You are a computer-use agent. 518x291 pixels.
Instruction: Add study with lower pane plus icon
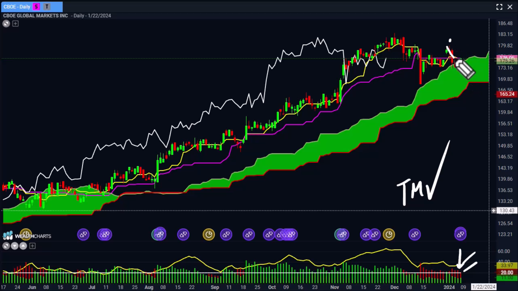click(x=32, y=246)
